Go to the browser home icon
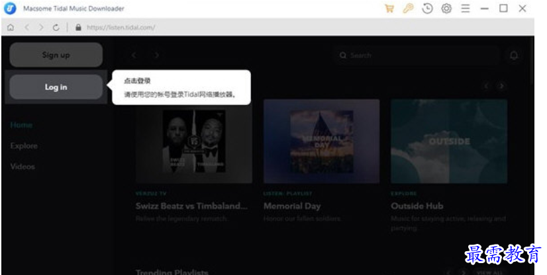This screenshot has height=275, width=547. (11, 27)
